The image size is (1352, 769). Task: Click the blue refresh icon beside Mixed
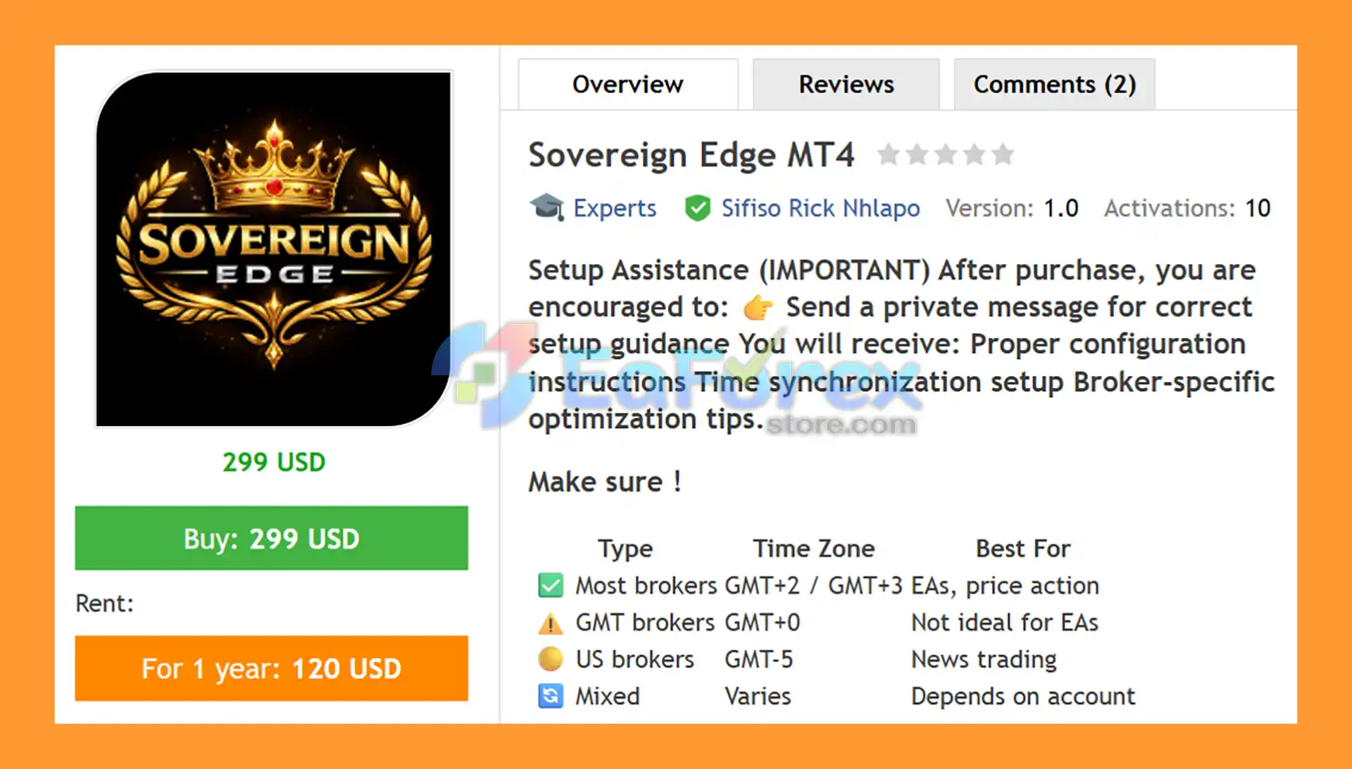click(550, 696)
